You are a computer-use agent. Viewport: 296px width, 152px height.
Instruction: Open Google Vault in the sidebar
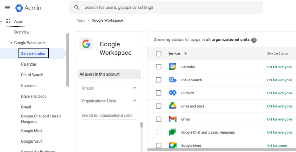click(x=32, y=141)
